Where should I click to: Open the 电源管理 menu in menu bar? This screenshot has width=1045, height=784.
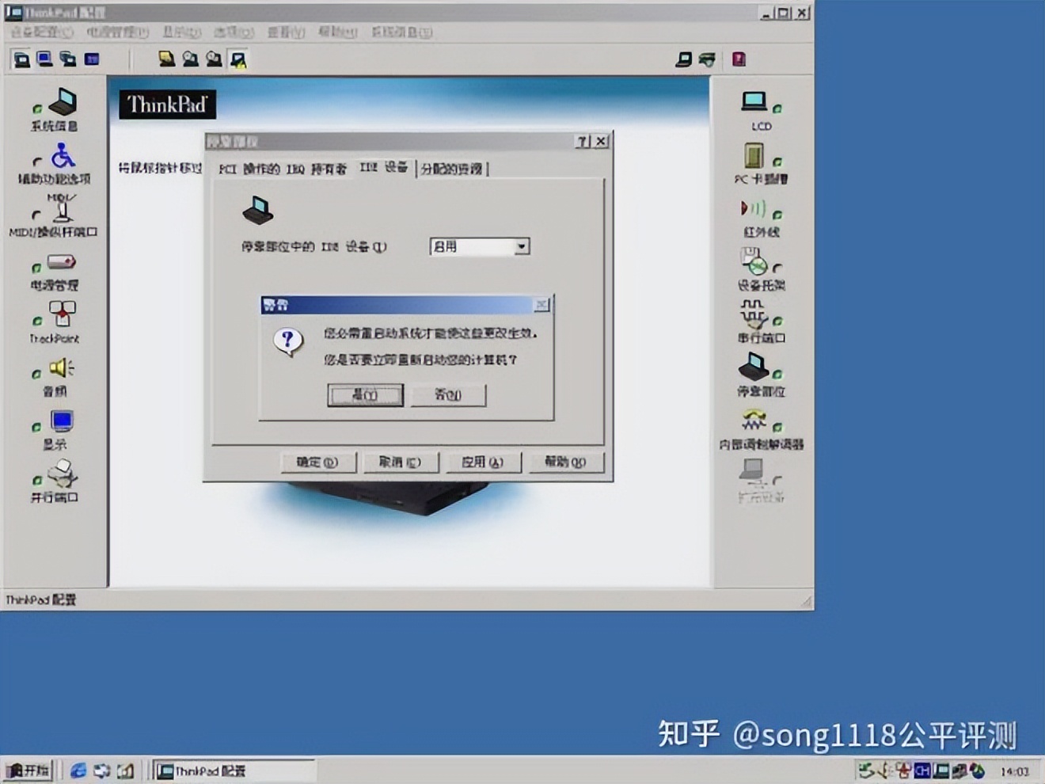click(x=117, y=32)
